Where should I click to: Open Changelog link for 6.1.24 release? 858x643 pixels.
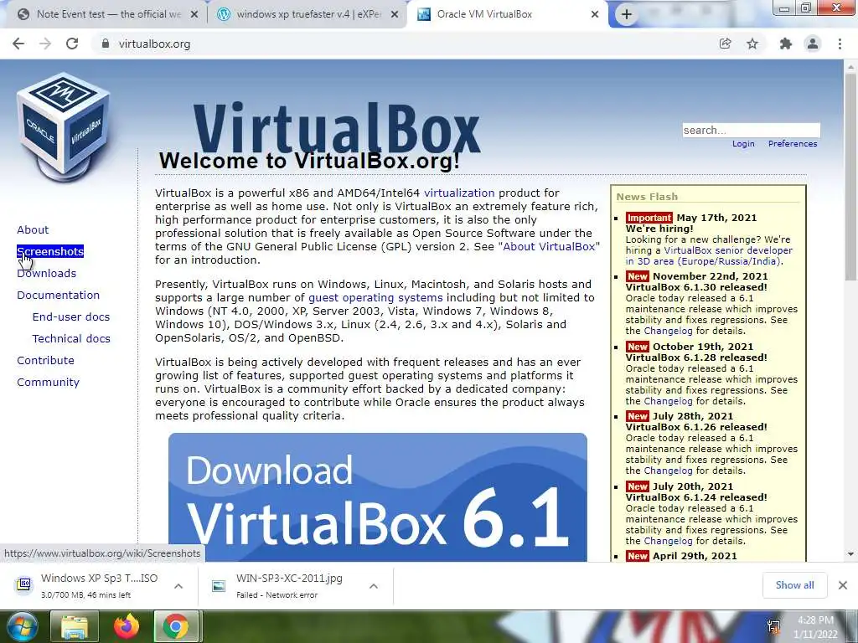pyautogui.click(x=668, y=541)
